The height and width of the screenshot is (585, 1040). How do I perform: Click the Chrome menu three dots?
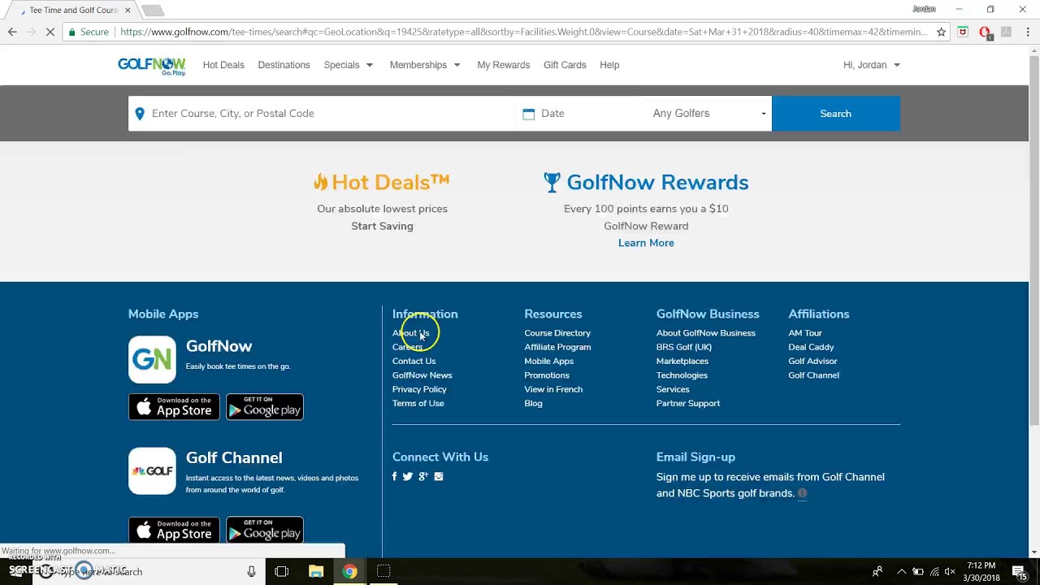tap(1028, 32)
